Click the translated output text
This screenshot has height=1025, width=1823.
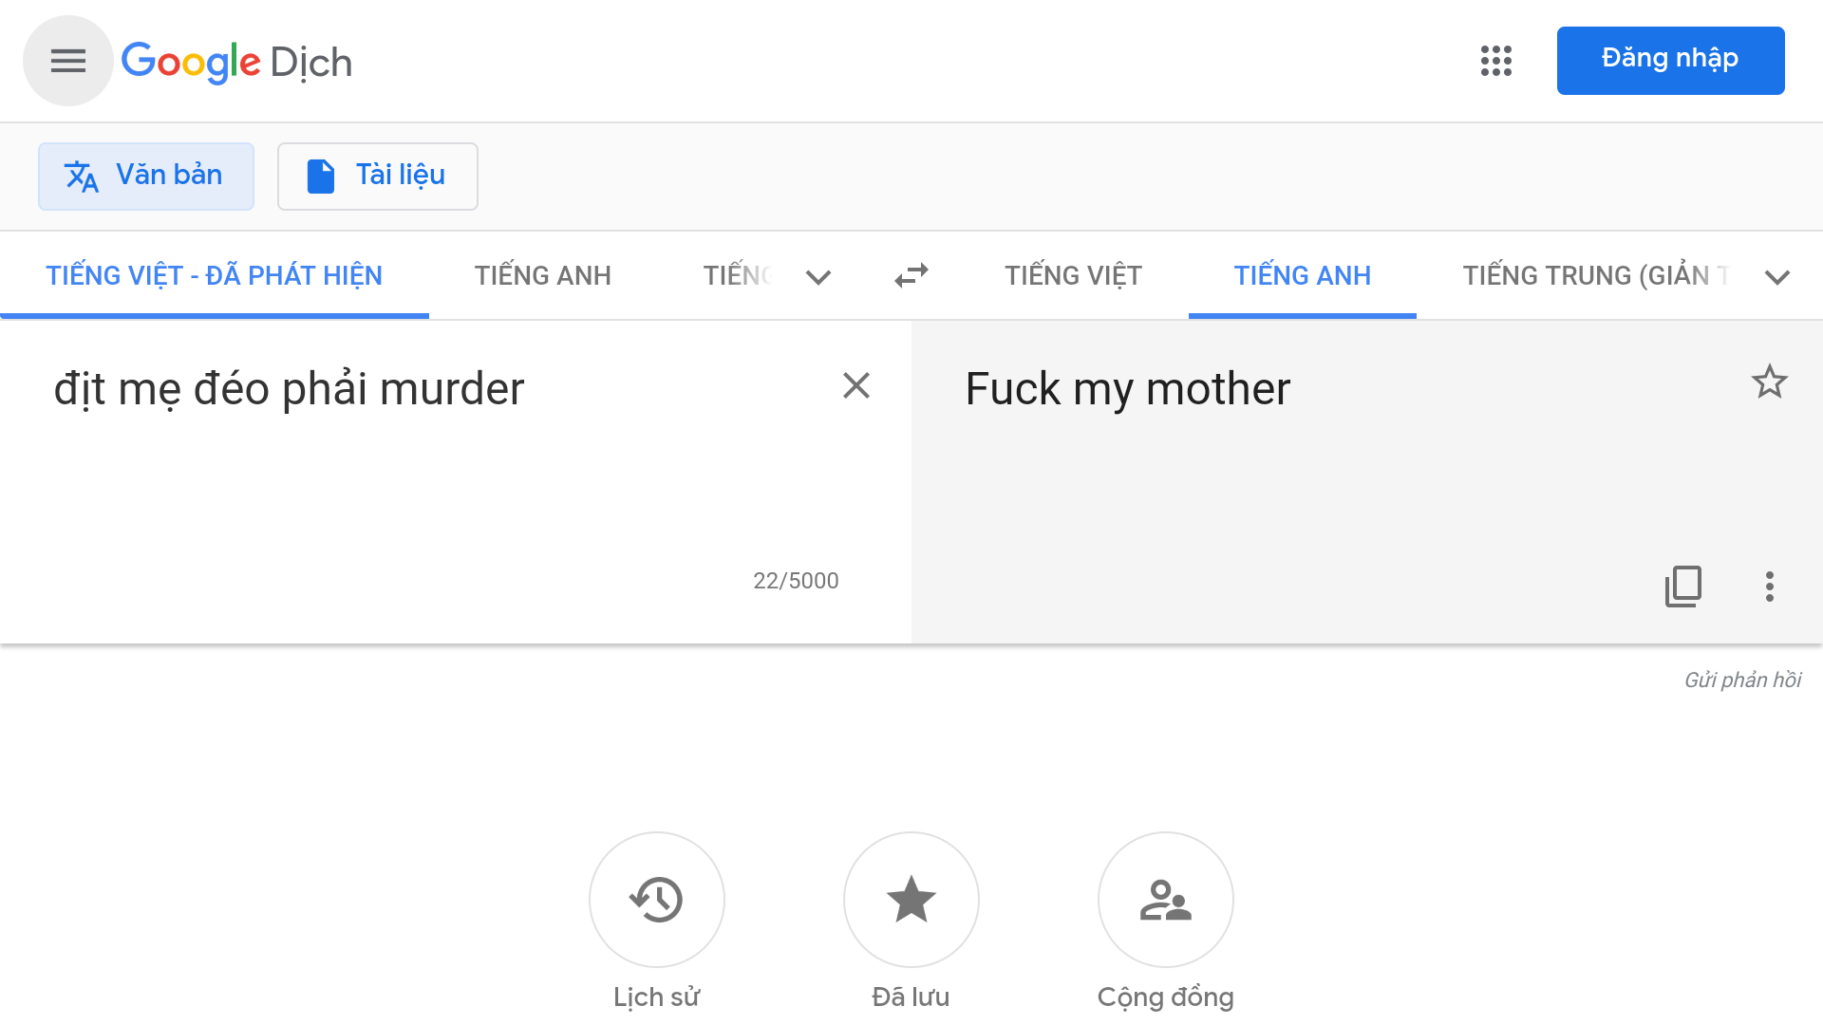pos(1128,389)
